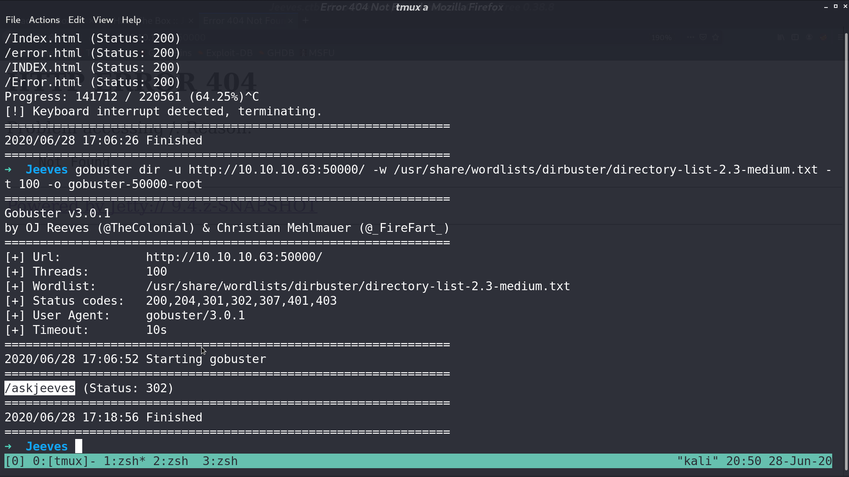Image resolution: width=849 pixels, height=477 pixels.
Task: Open the Actions menu
Action: click(x=44, y=20)
